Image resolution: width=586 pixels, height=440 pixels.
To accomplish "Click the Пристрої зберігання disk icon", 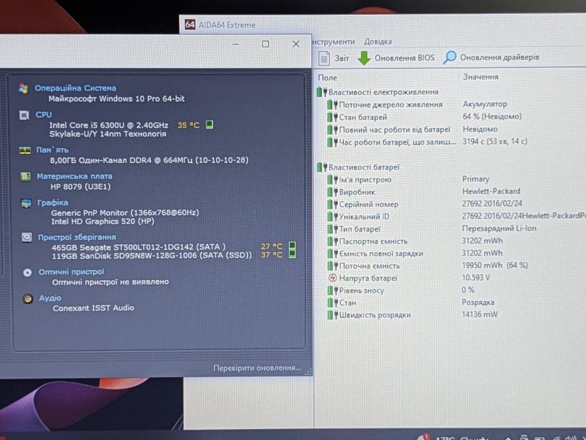I will (x=27, y=237).
